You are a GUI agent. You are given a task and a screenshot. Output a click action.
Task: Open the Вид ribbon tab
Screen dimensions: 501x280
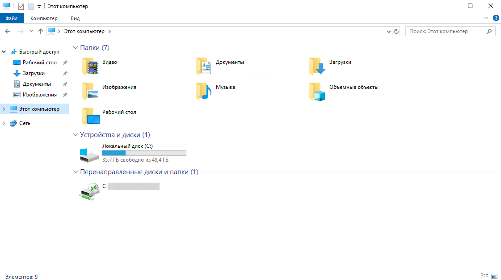[75, 18]
